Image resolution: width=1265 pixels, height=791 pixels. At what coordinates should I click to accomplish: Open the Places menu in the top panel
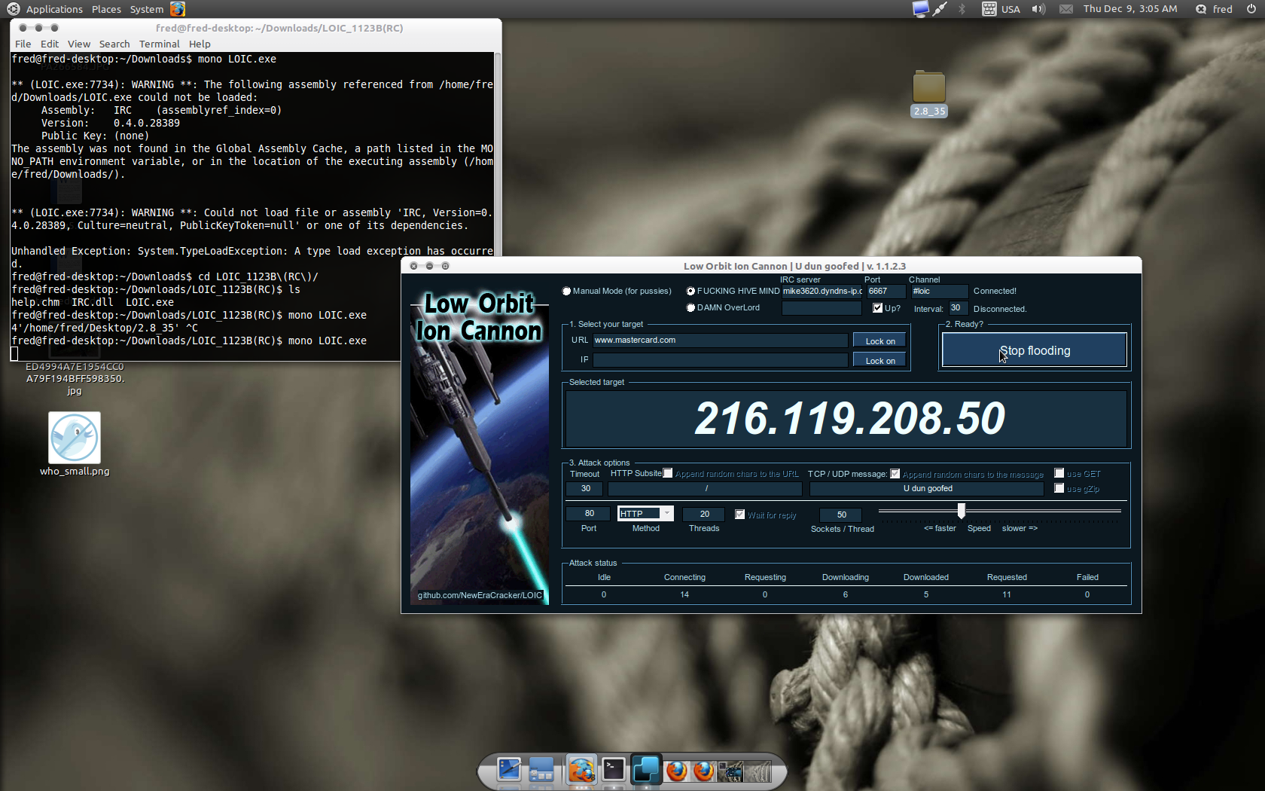tap(106, 9)
